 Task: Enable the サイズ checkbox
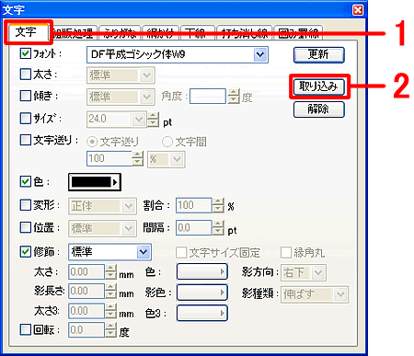pyautogui.click(x=25, y=118)
